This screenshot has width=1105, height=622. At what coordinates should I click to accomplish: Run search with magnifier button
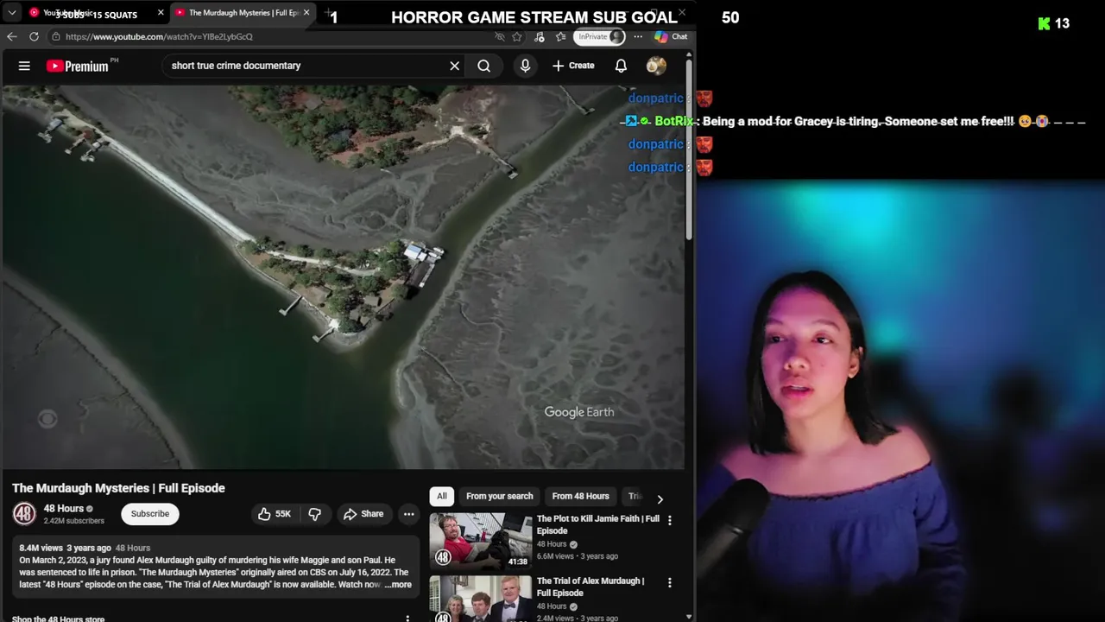pyautogui.click(x=484, y=66)
